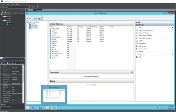Click the Virtual Switch Manager icon
The image size is (176, 112).
(x=137, y=35)
